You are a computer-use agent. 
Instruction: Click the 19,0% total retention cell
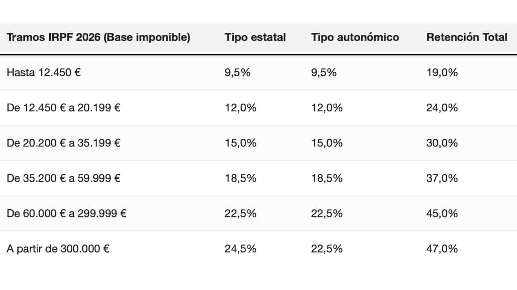[442, 73]
